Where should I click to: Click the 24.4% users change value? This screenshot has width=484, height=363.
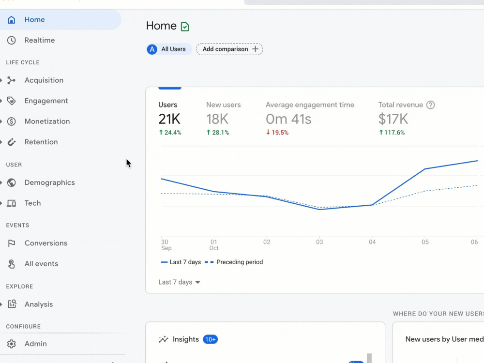(x=170, y=133)
